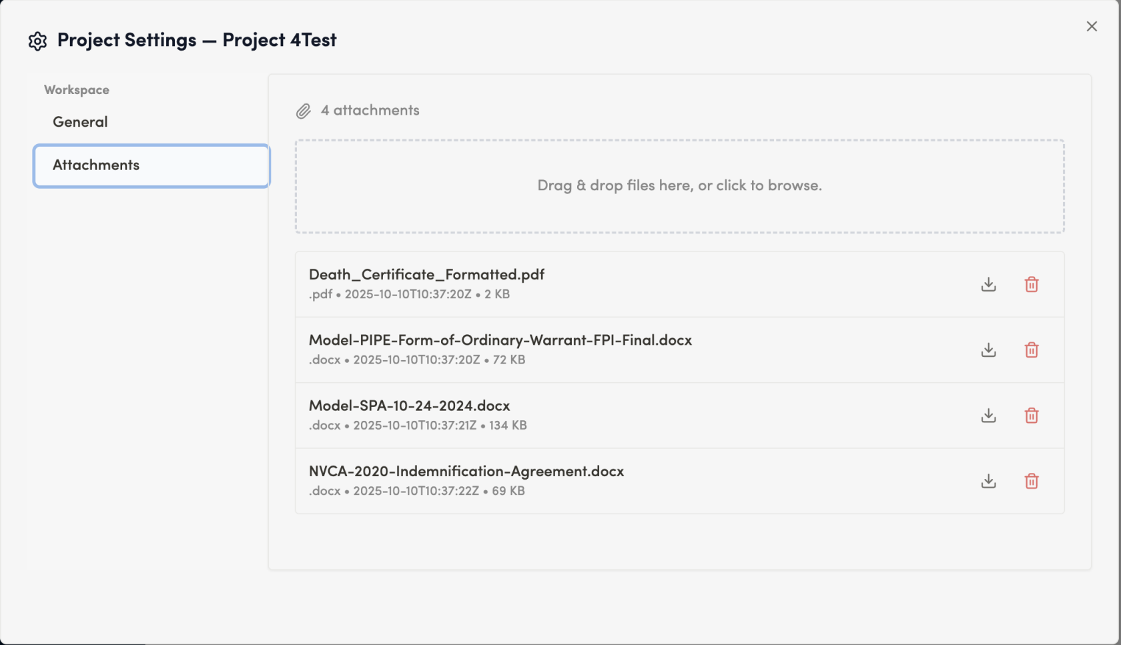
Task: Click the Workspace section label
Action: pyautogui.click(x=77, y=90)
